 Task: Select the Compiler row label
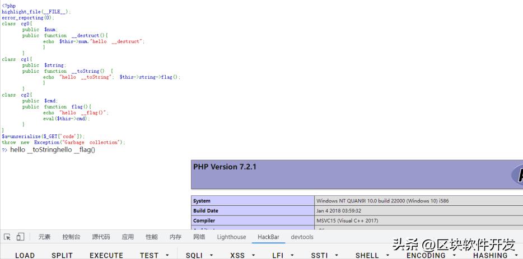click(x=204, y=220)
